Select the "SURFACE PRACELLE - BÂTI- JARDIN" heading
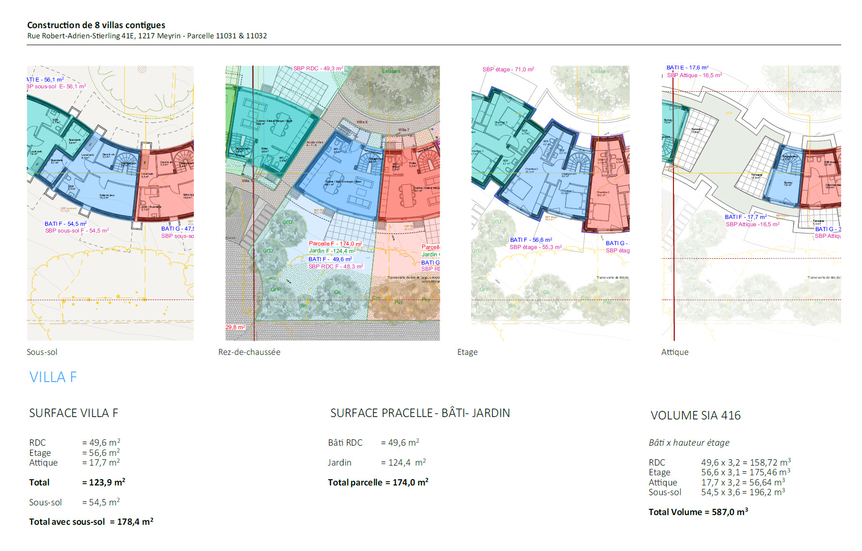The image size is (862, 551). [x=420, y=413]
